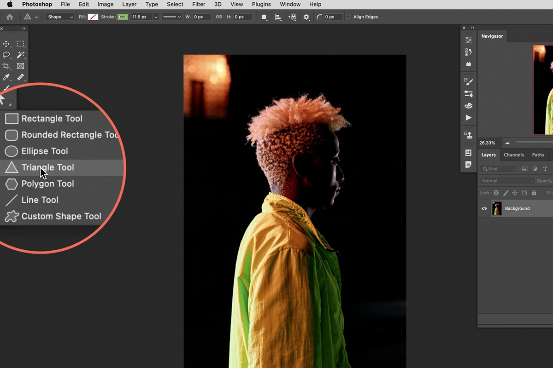Open the path alignment options
The height and width of the screenshot is (368, 553).
pyautogui.click(x=278, y=17)
